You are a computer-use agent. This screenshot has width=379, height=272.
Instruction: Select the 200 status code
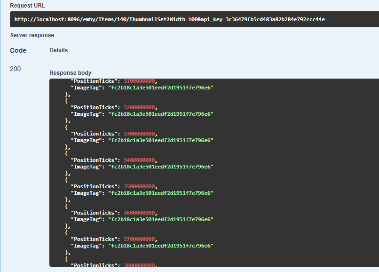[16, 69]
